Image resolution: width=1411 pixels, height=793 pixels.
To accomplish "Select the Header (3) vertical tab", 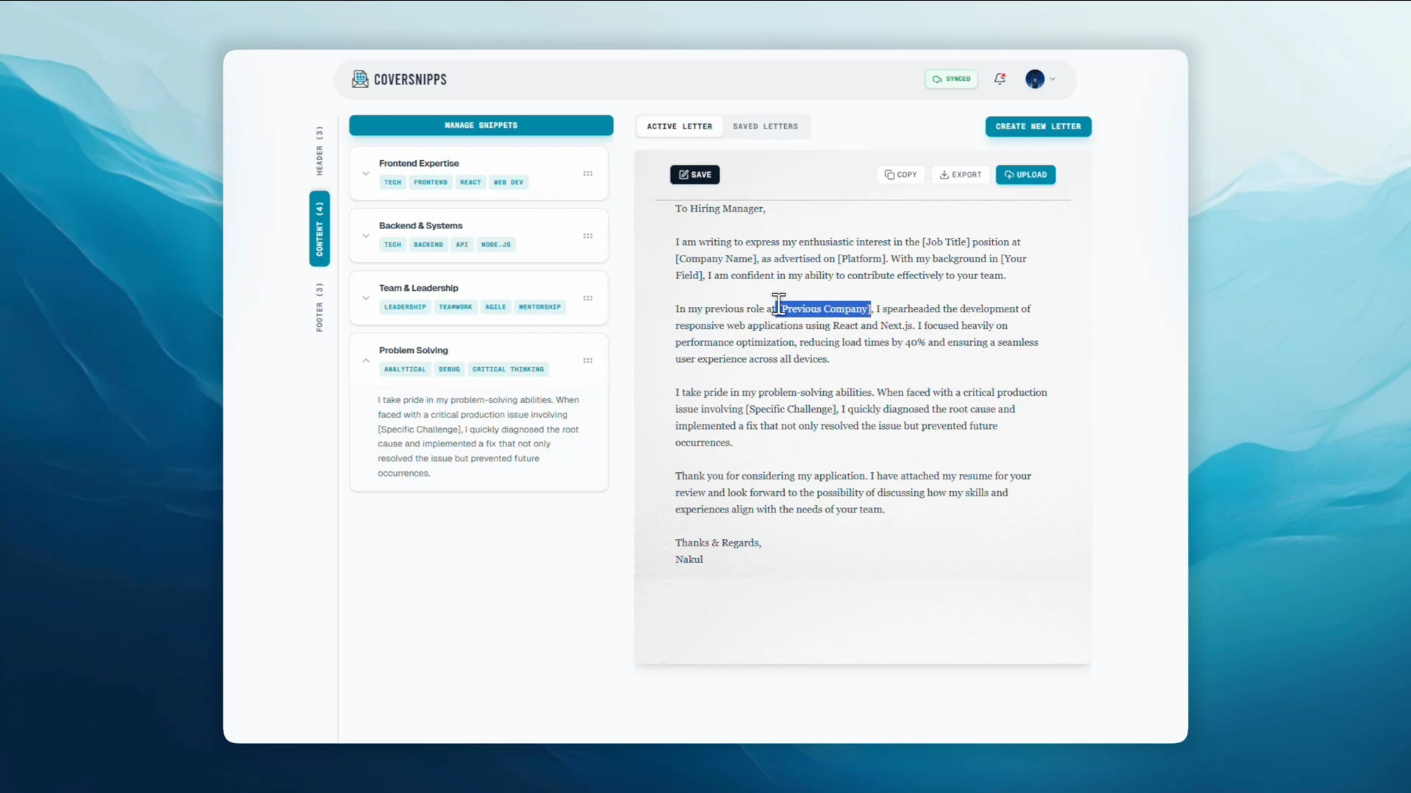I will coord(319,151).
